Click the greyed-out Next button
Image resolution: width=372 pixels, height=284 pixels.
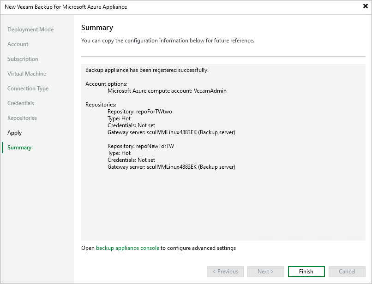pos(266,272)
